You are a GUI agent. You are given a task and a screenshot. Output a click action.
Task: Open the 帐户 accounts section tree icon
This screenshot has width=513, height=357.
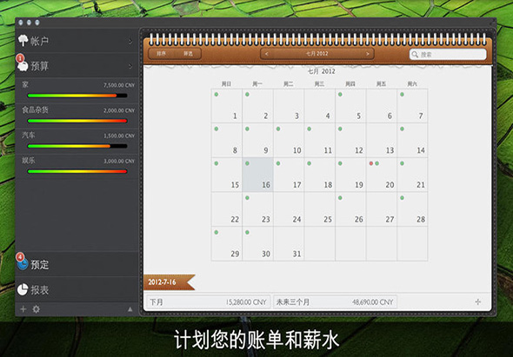[x=23, y=40]
